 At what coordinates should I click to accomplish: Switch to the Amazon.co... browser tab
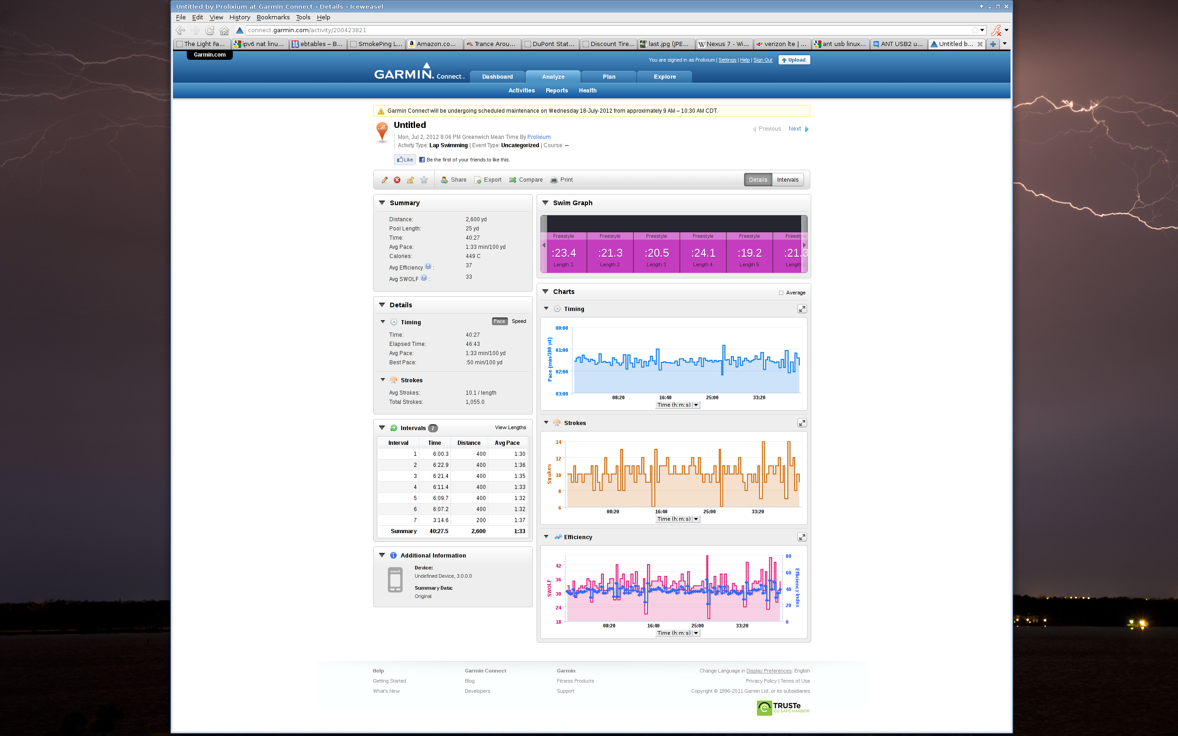pyautogui.click(x=434, y=44)
